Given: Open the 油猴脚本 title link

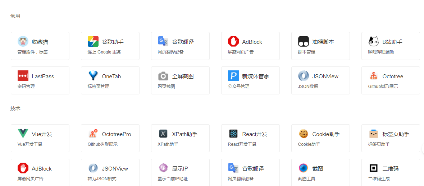Looking at the screenshot, I should (323, 42).
